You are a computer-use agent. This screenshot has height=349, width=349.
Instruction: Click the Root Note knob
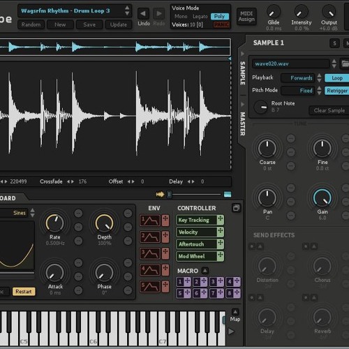(x=261, y=107)
